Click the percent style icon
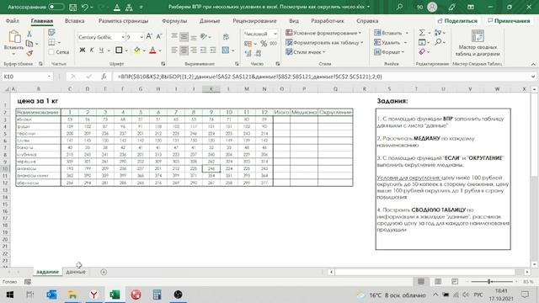Viewport: 539px width, 303px height. point(264,44)
